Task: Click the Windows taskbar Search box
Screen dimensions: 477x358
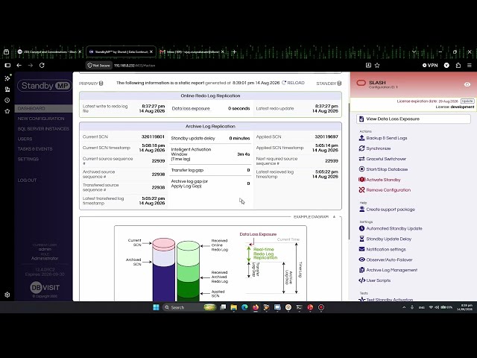Action: [189, 307]
